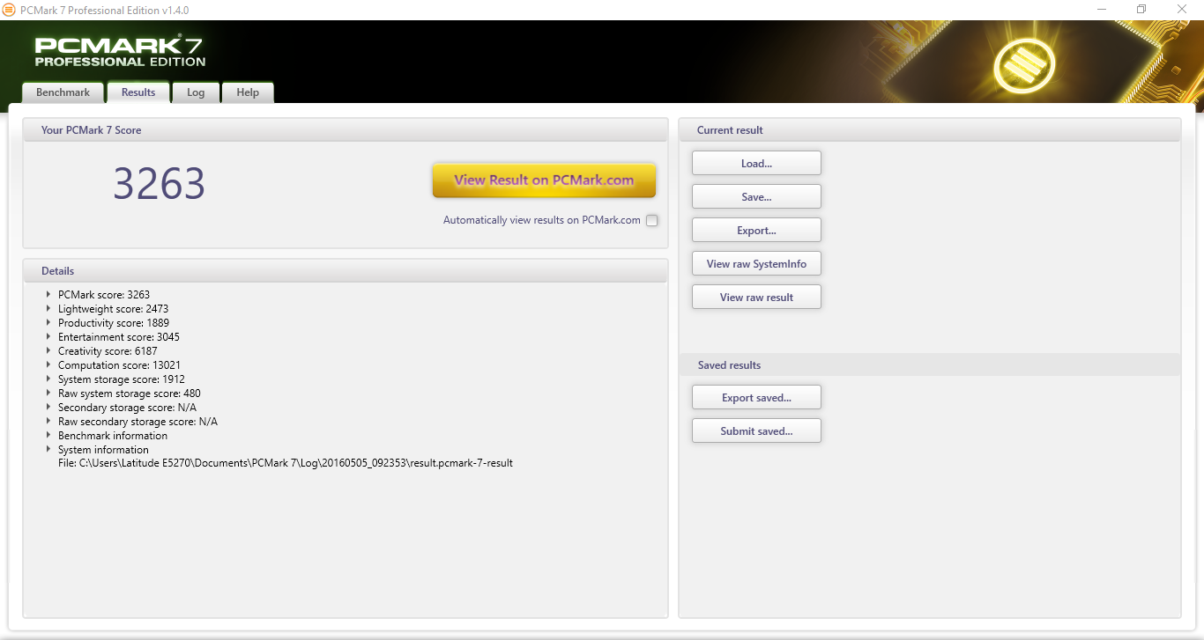Image resolution: width=1204 pixels, height=640 pixels.
Task: Expand the Raw system storage score arrow
Action: (x=48, y=393)
